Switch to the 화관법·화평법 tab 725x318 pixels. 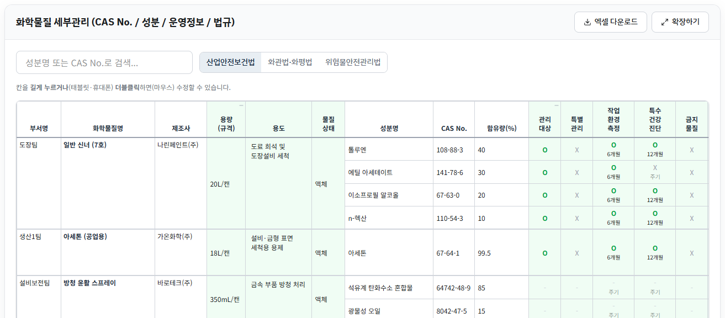(290, 62)
